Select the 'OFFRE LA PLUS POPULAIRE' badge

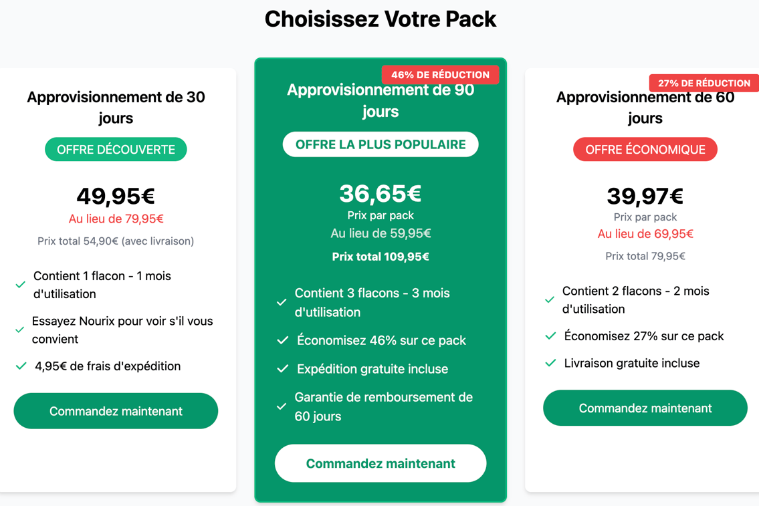(381, 144)
